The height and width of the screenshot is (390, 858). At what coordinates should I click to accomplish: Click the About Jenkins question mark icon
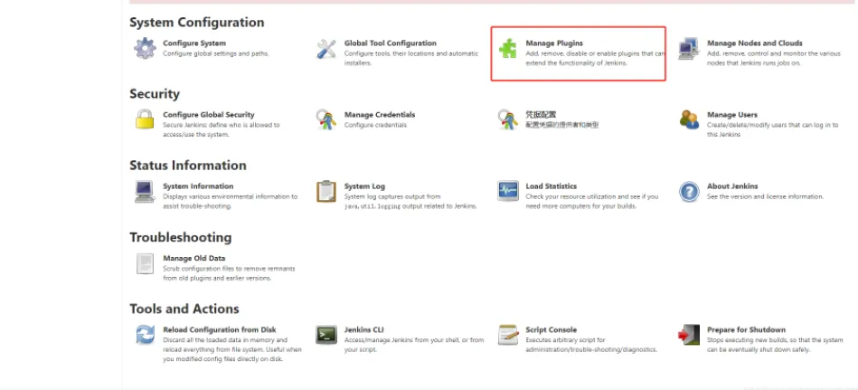[689, 191]
